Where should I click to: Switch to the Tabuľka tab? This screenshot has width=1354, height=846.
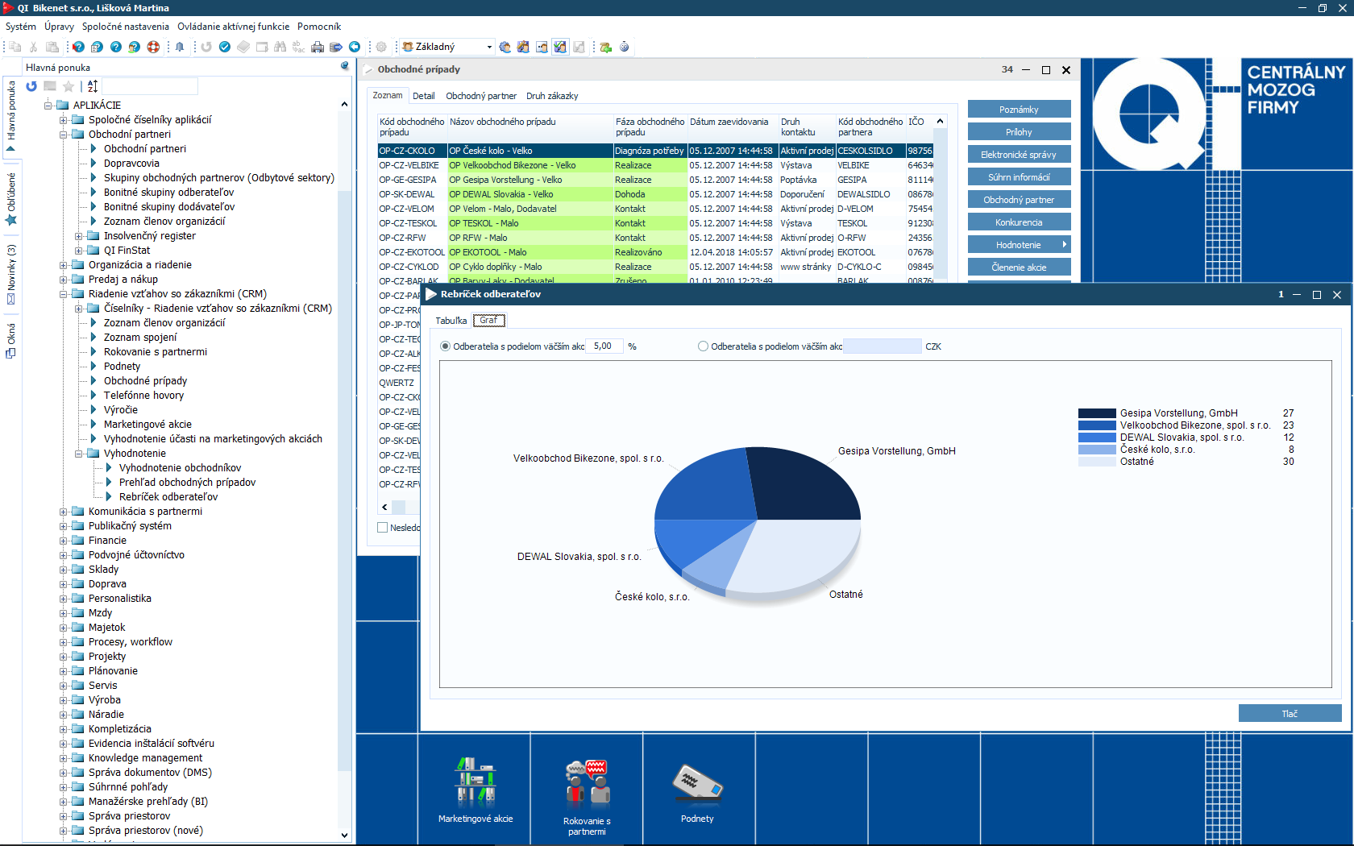tap(451, 321)
